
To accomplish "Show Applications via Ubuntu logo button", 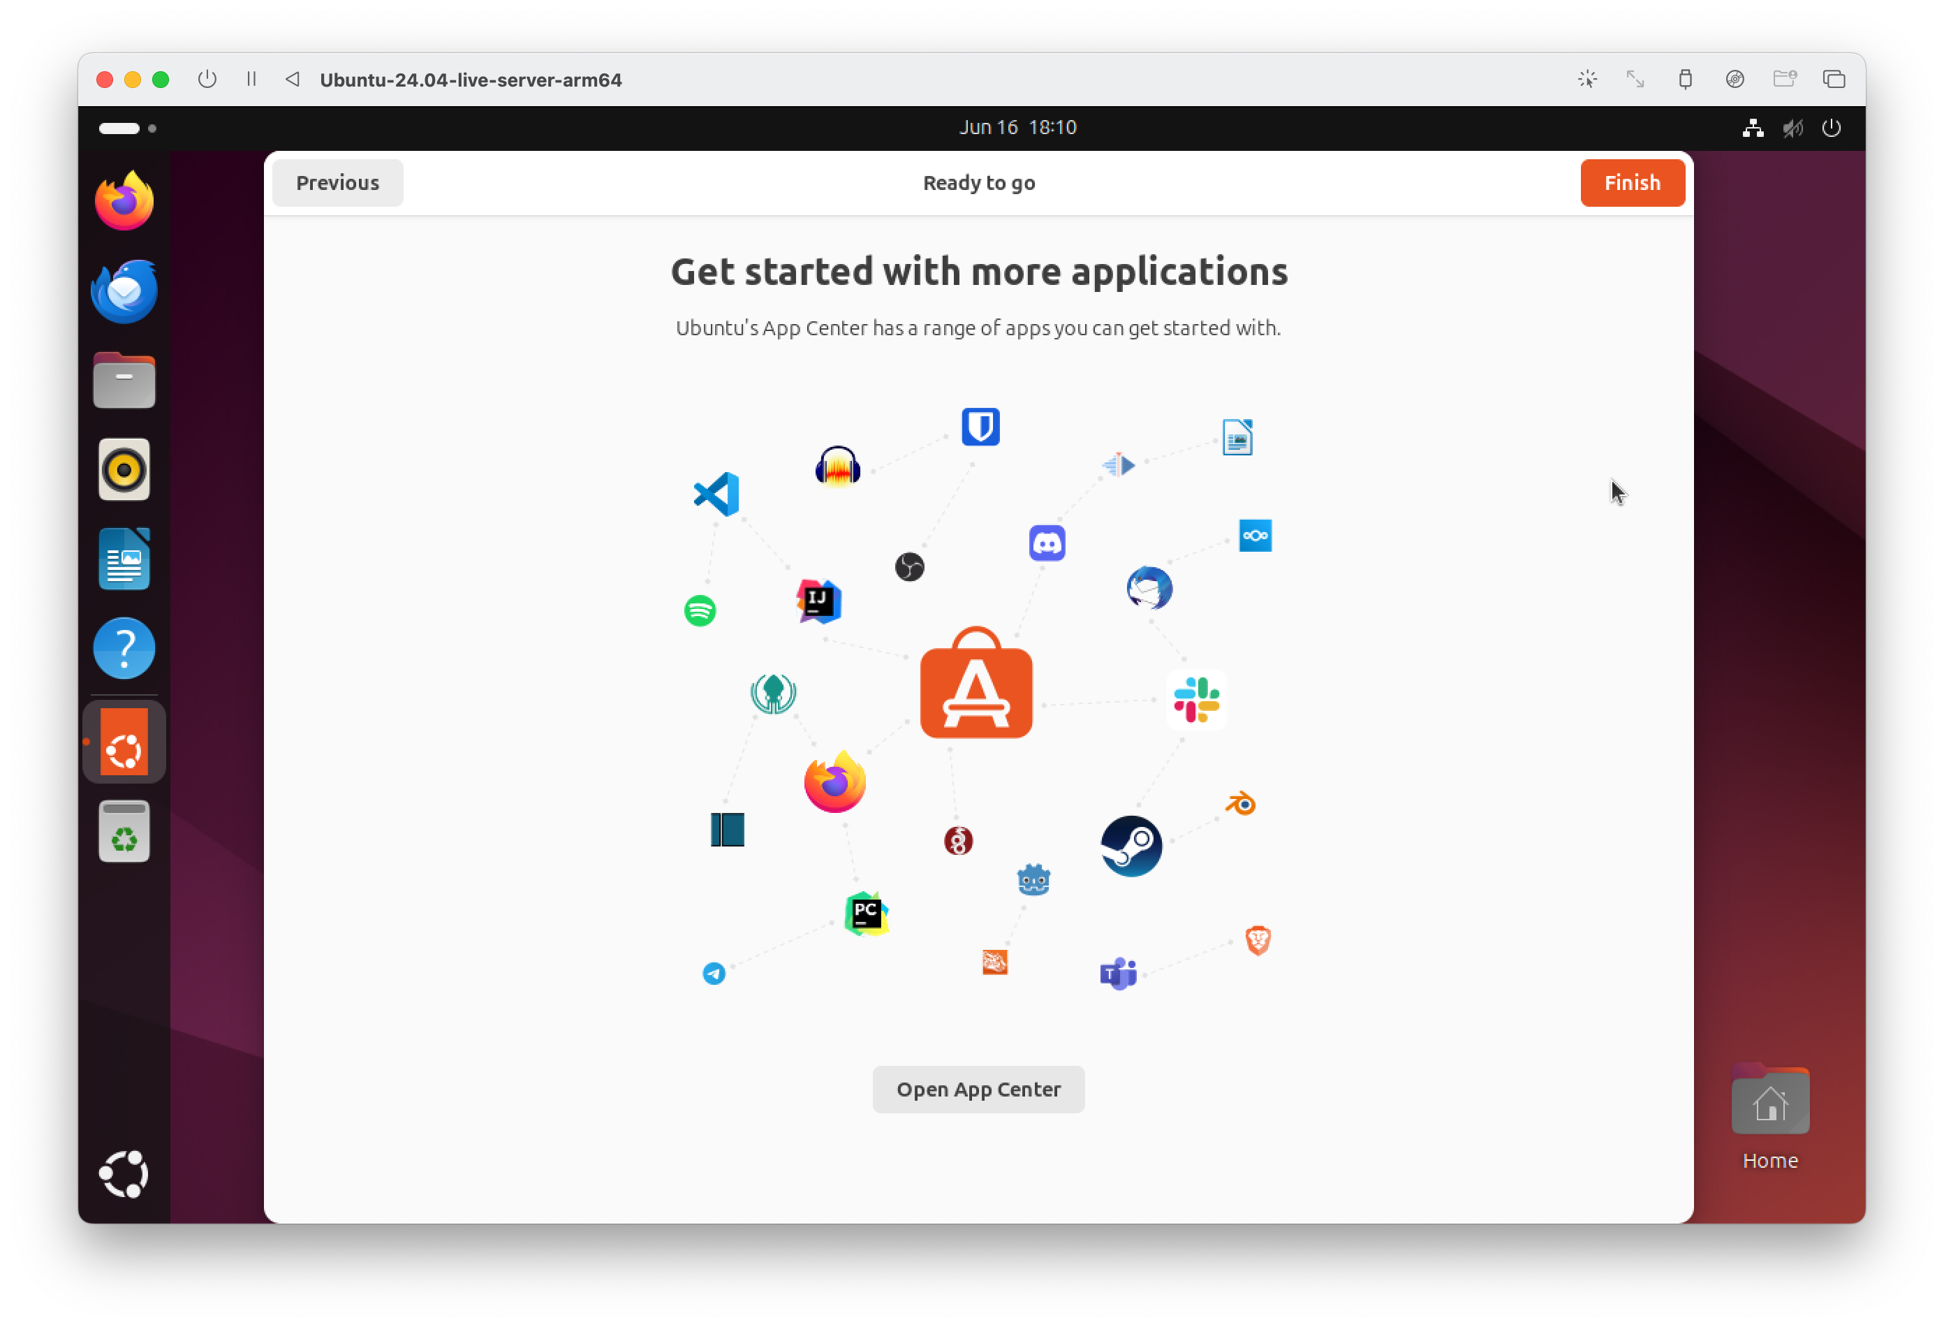I will 124,1173.
